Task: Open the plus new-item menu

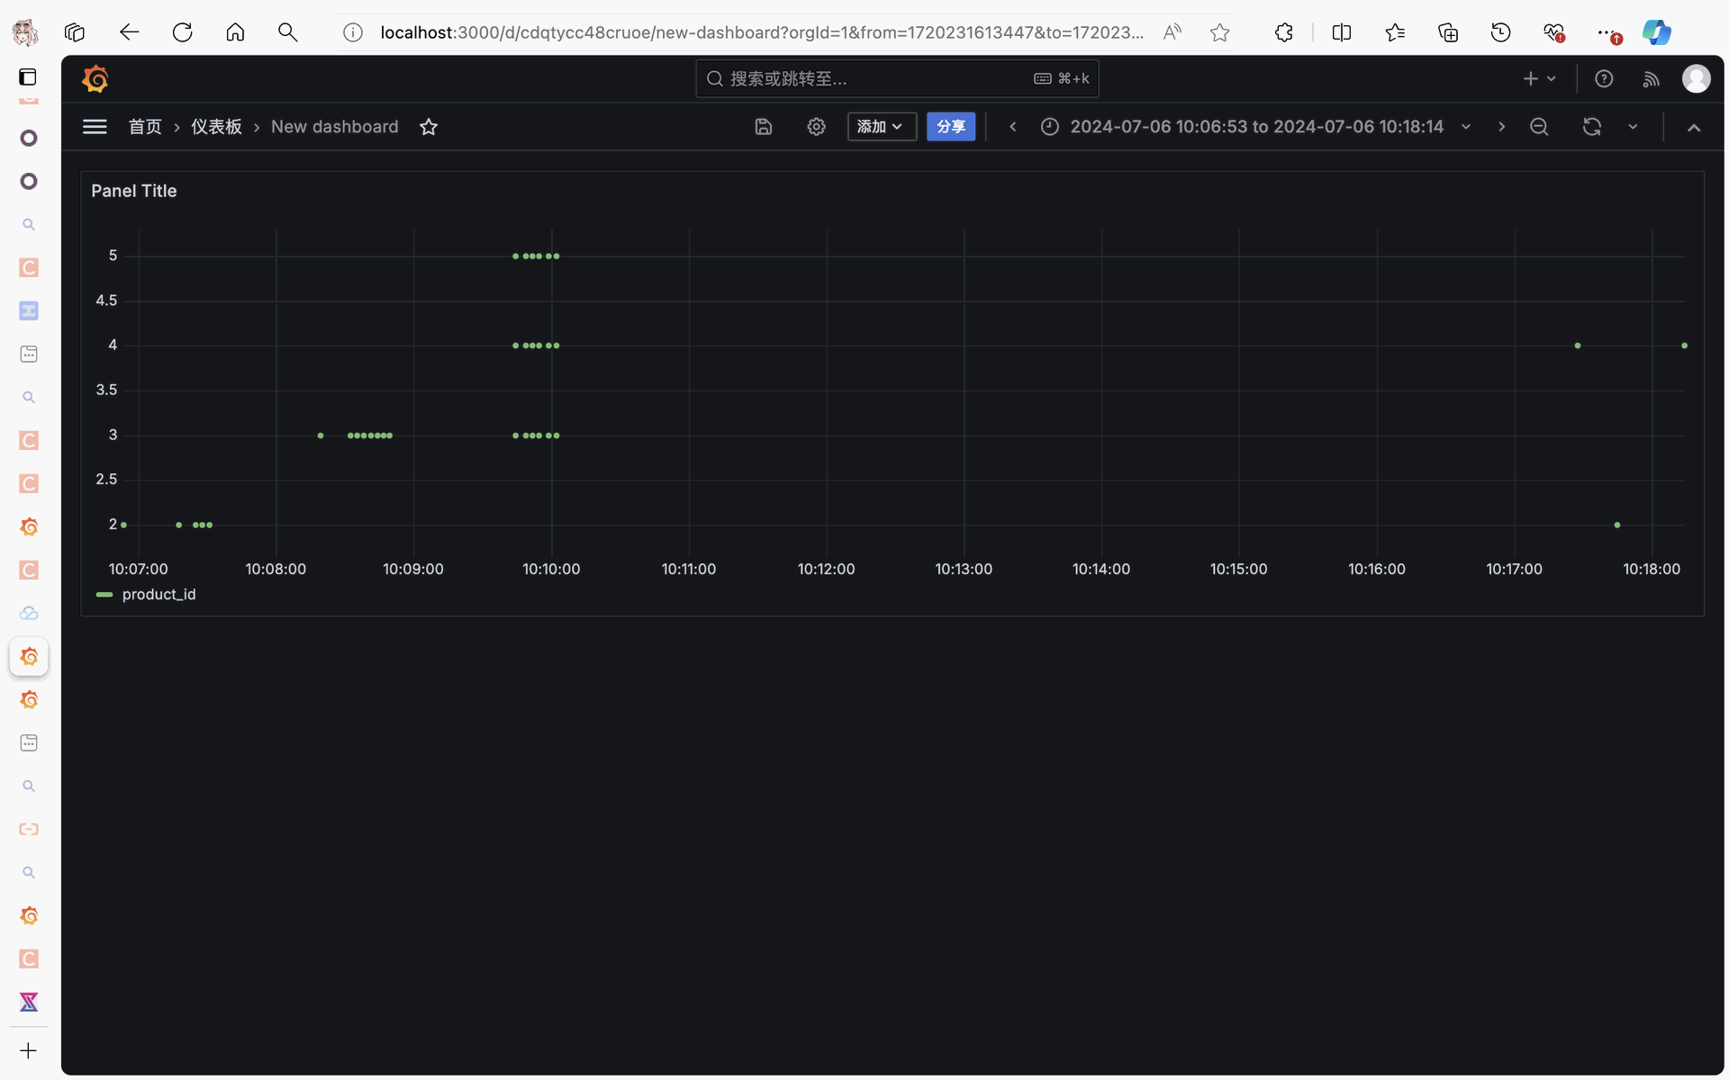Action: click(x=1539, y=79)
